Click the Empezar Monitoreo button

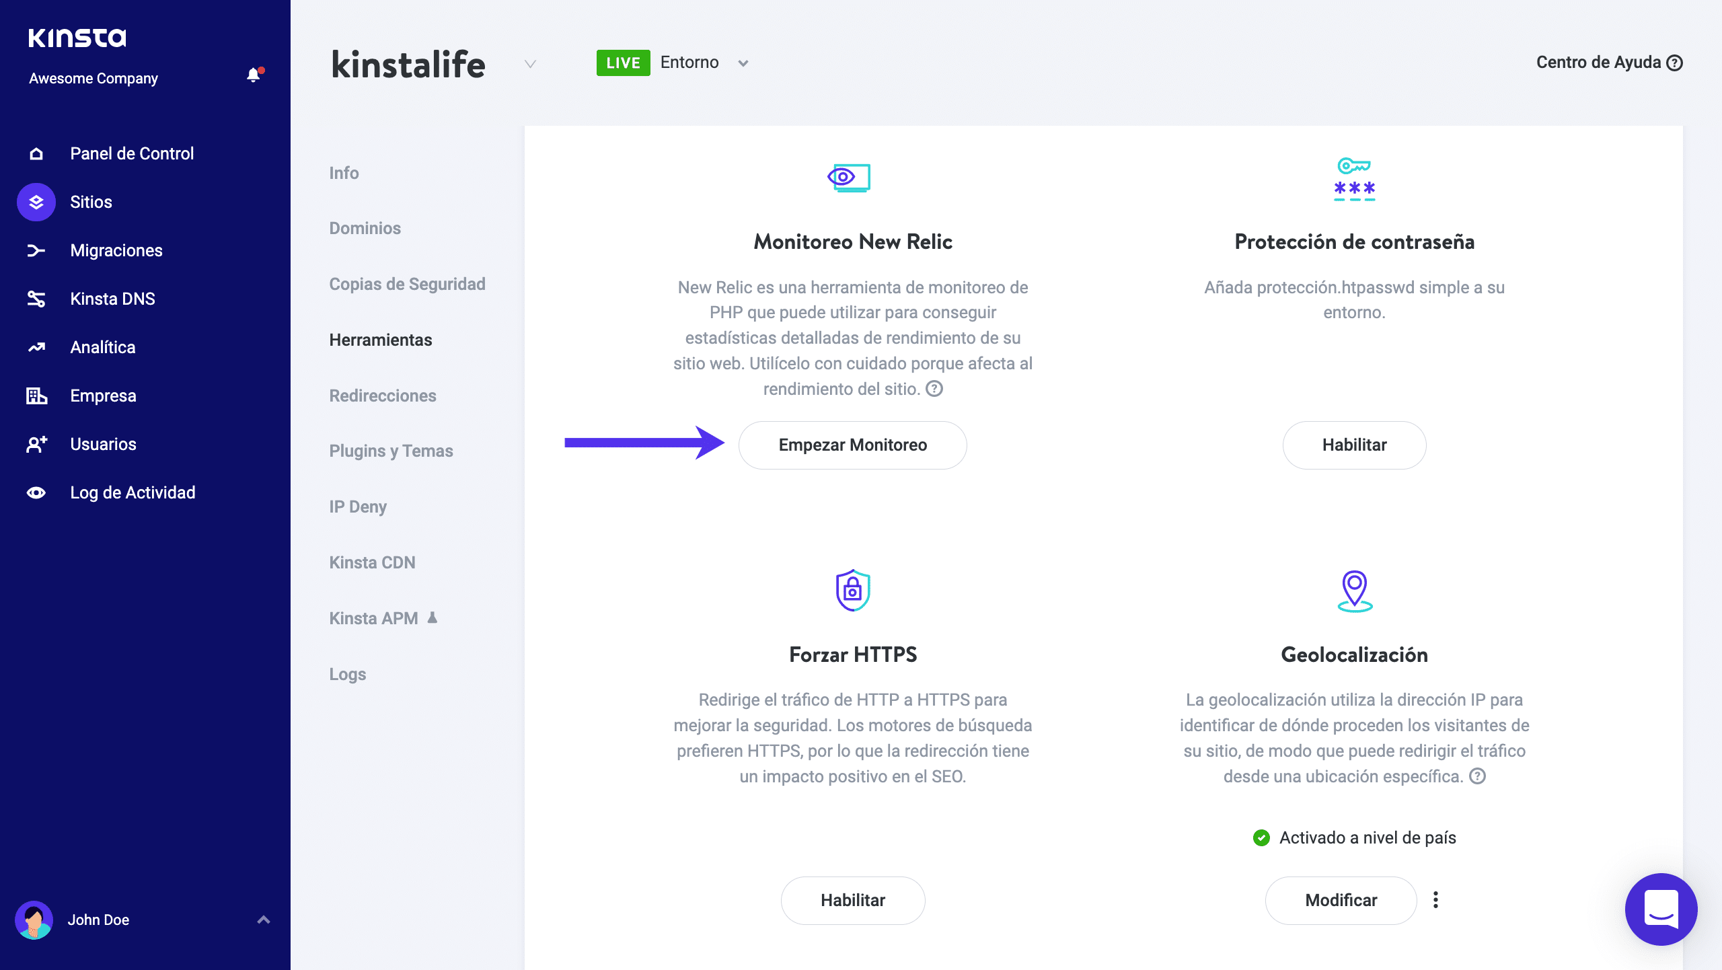[x=852, y=445]
